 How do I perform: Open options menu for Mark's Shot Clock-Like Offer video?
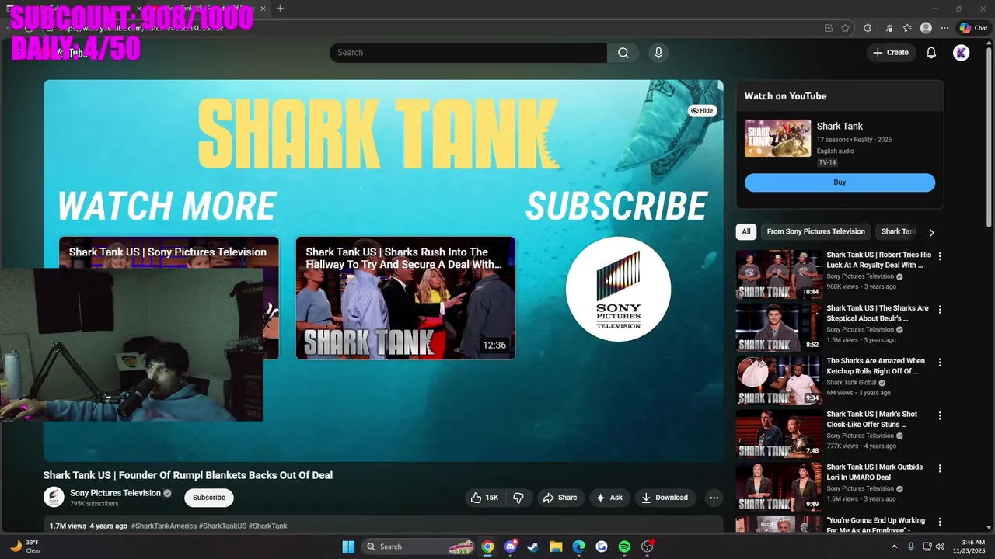tap(940, 415)
